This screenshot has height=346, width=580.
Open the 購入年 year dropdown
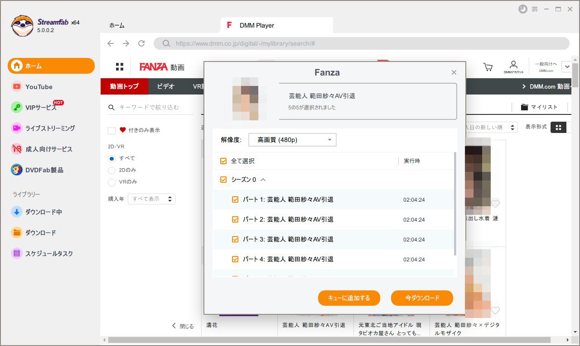click(x=151, y=199)
